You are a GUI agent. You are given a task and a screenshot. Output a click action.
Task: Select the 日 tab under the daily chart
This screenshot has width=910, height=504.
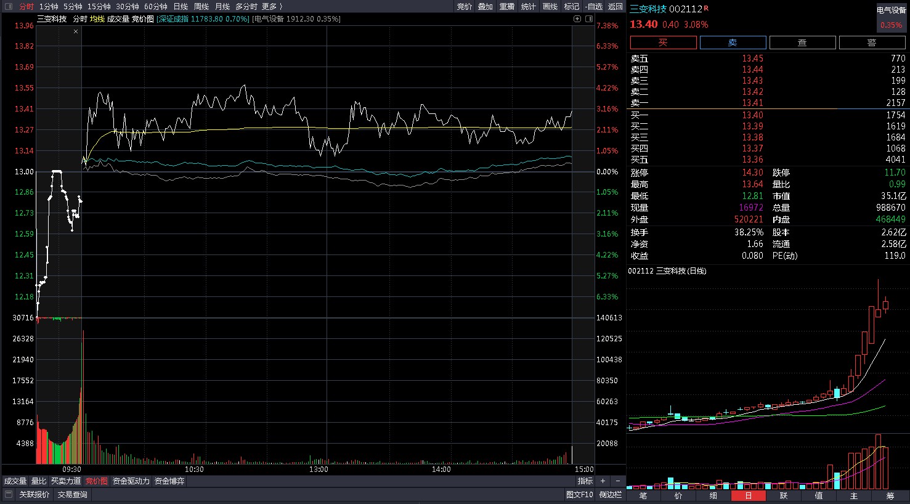tap(748, 495)
